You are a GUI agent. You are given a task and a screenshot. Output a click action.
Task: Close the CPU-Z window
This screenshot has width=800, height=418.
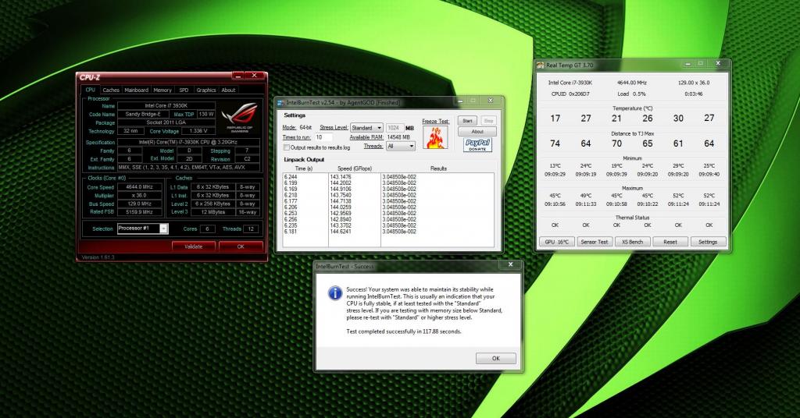255,76
